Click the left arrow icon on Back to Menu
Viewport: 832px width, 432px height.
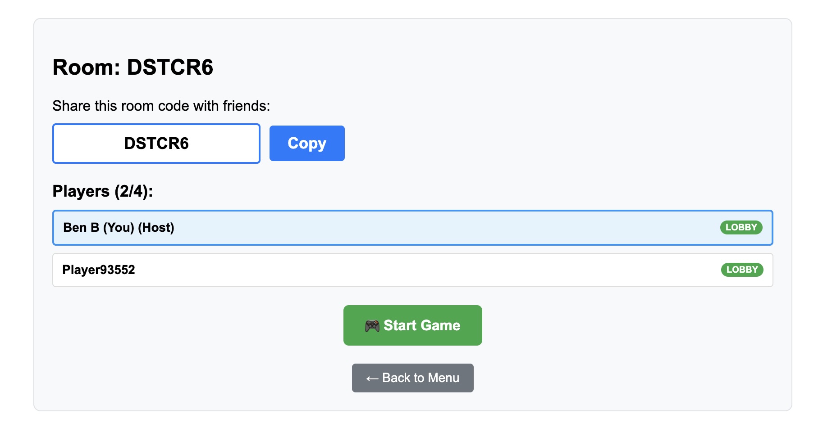[x=372, y=378]
